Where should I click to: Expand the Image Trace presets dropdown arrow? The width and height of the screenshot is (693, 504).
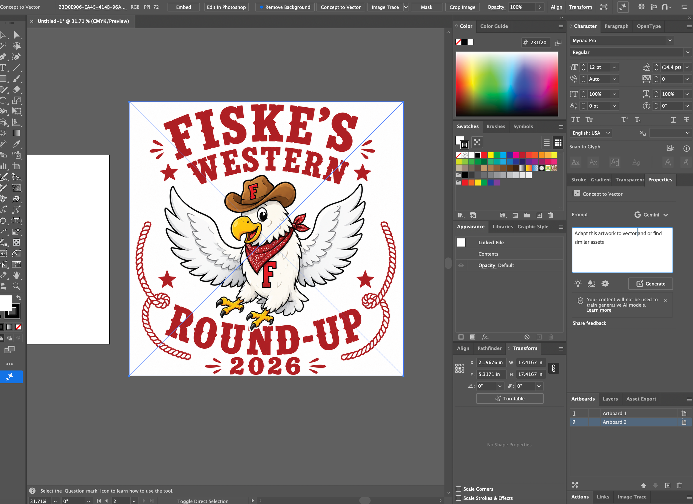406,7
